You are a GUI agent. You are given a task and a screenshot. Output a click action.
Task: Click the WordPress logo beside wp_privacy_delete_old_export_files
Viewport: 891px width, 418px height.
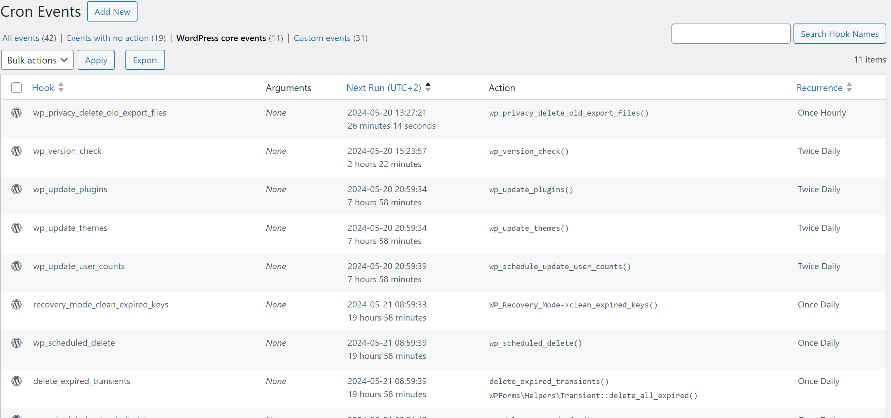pos(16,113)
